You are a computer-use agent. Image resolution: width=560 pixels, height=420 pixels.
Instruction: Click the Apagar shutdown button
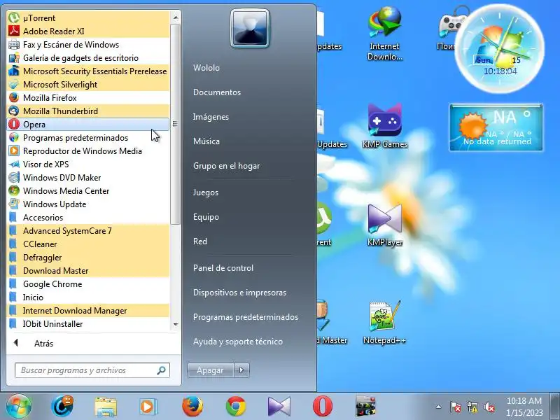coord(211,370)
